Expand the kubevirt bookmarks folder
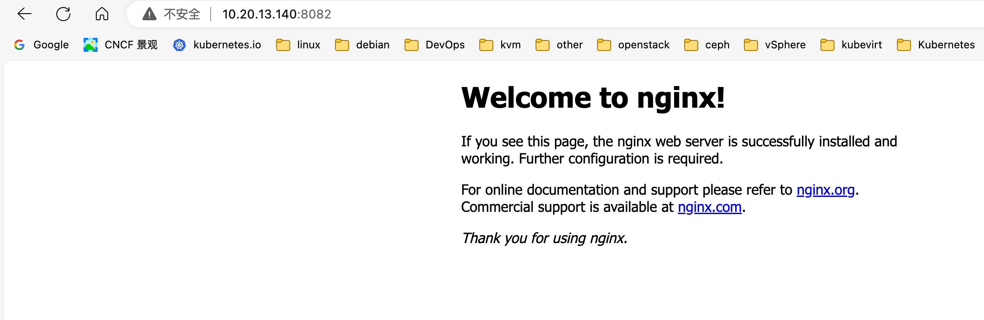This screenshot has width=984, height=320. [851, 45]
